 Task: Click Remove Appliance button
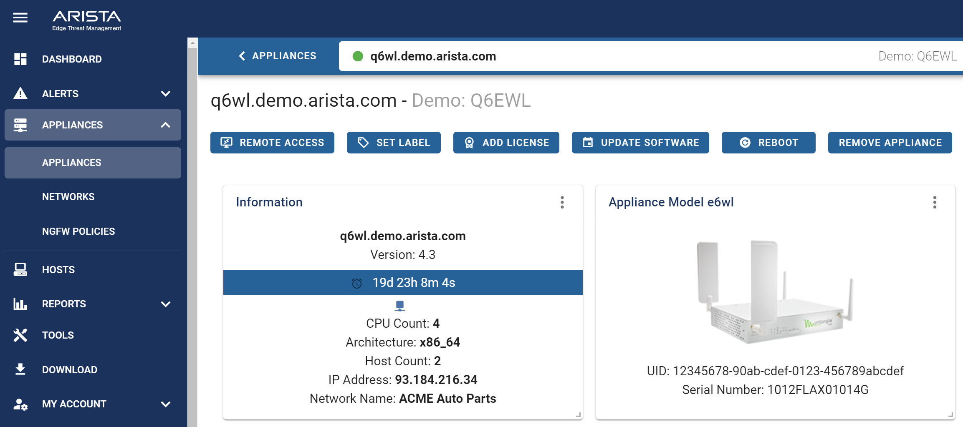(890, 143)
